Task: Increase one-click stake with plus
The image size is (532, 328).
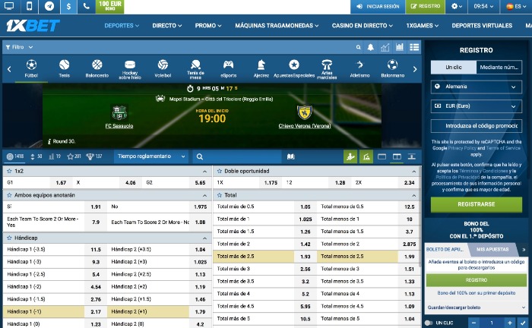Action: [510, 323]
